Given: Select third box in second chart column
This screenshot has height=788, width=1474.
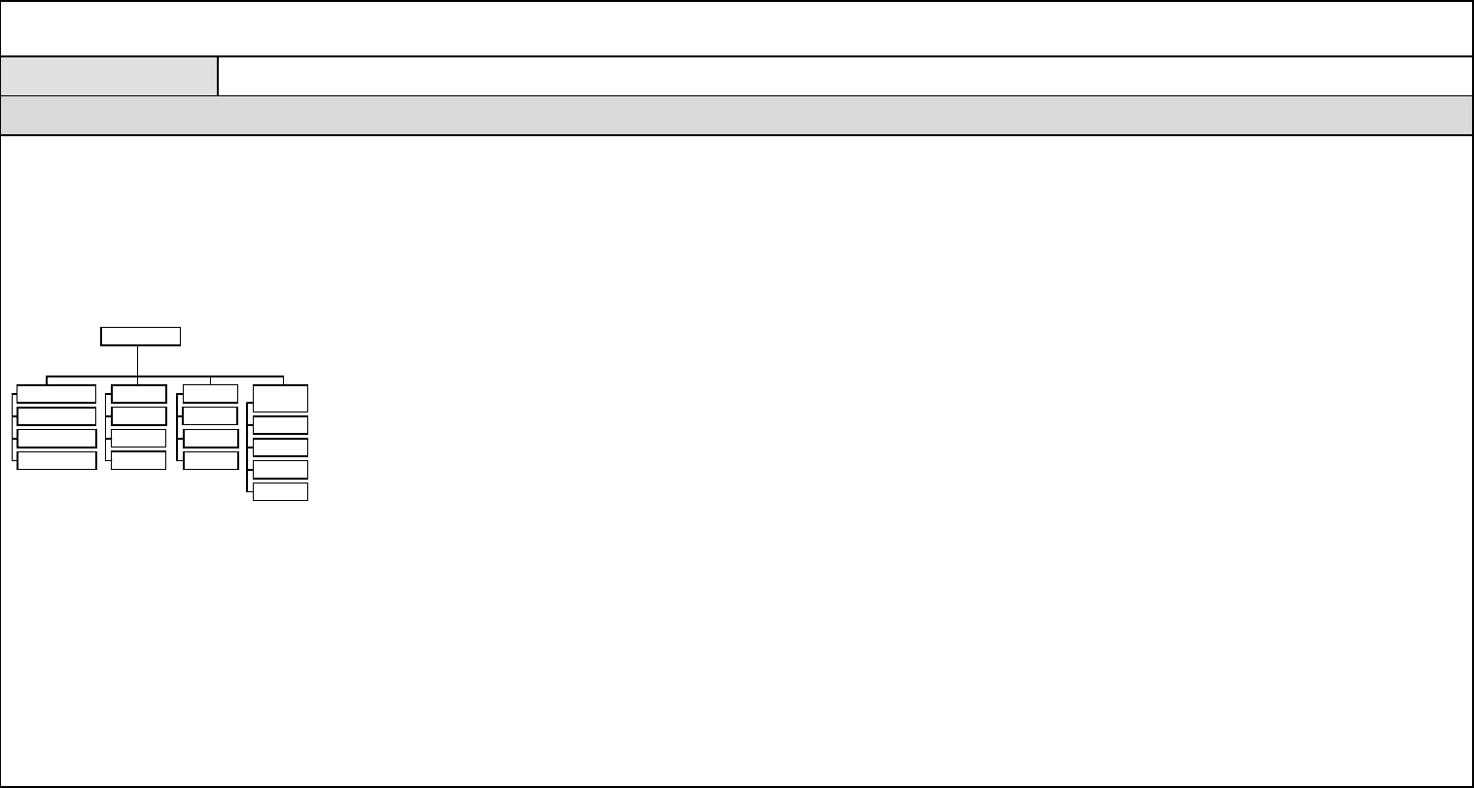Looking at the screenshot, I should (x=139, y=438).
